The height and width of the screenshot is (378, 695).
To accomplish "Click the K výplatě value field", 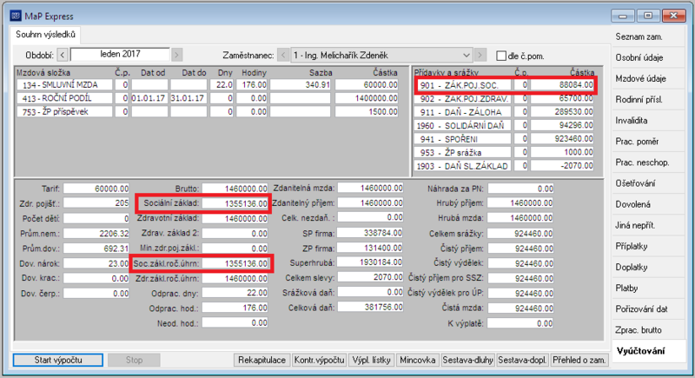I will (x=520, y=323).
